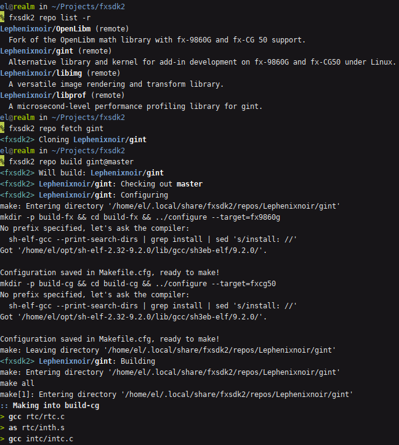Click the 'as rtc/inth.s' line
This screenshot has width=399, height=445.
(33, 427)
